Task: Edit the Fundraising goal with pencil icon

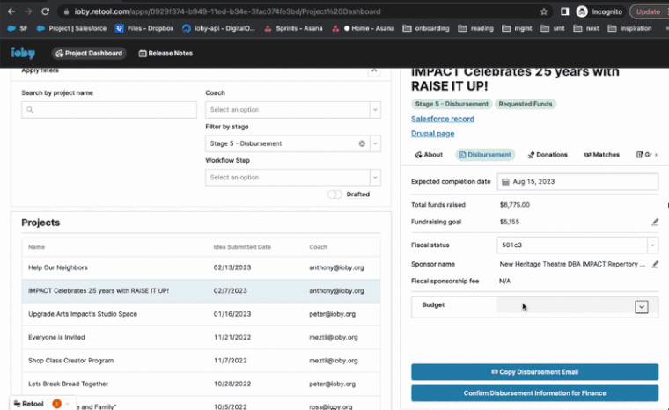Action: (655, 222)
